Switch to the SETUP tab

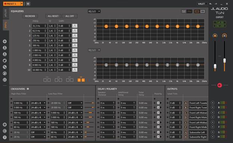point(6,13)
